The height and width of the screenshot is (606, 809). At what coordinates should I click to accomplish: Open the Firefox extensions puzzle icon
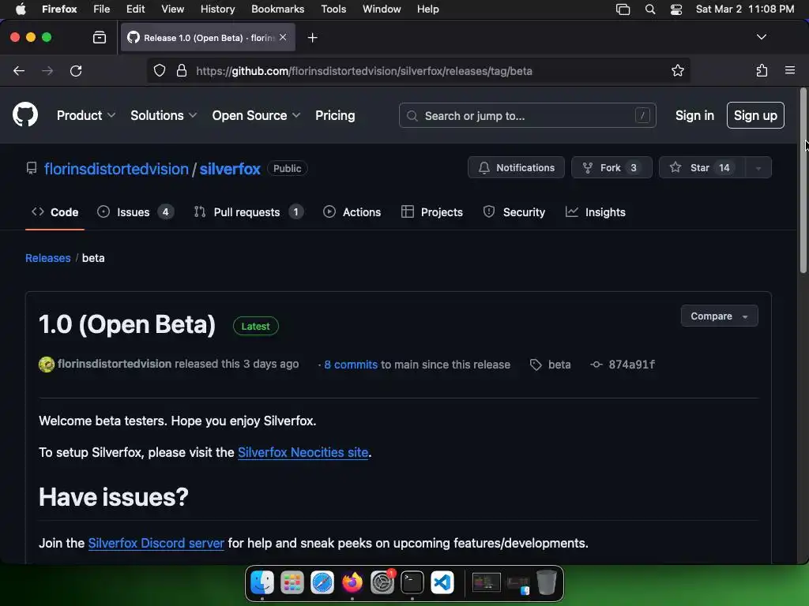tap(762, 70)
